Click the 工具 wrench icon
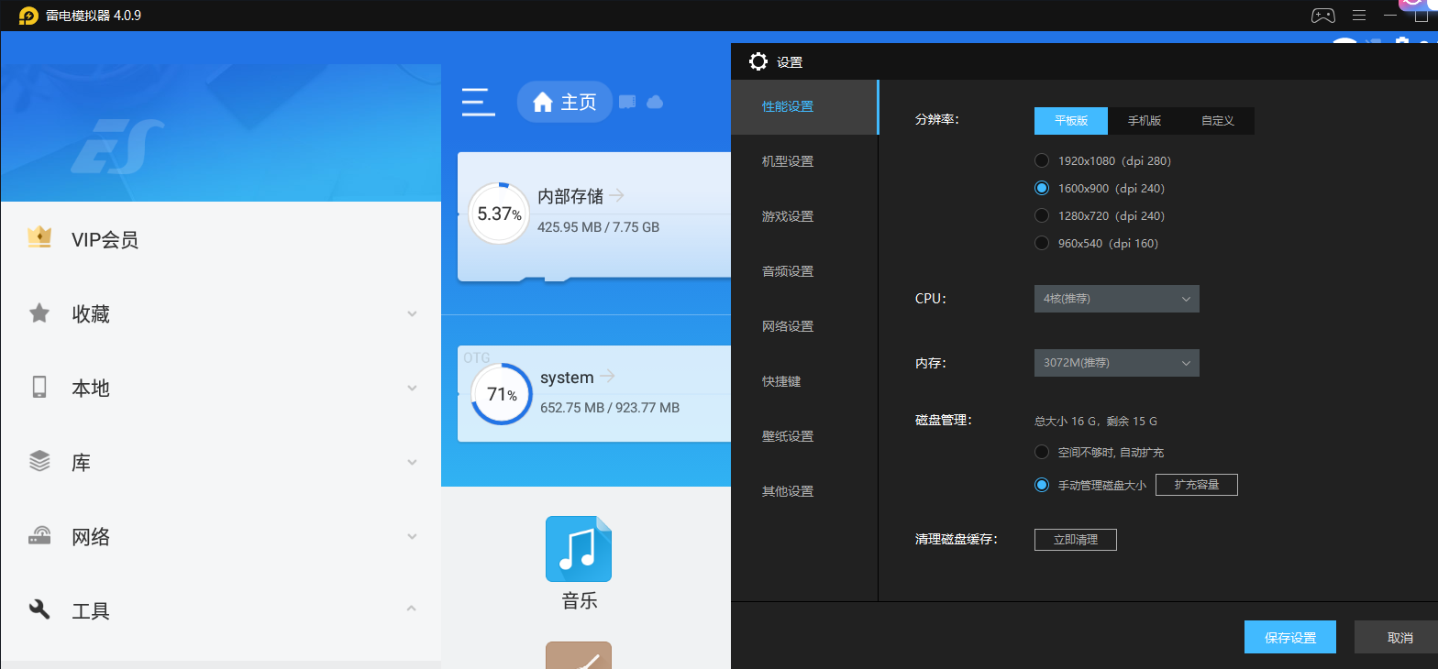The image size is (1438, 669). coord(39,609)
